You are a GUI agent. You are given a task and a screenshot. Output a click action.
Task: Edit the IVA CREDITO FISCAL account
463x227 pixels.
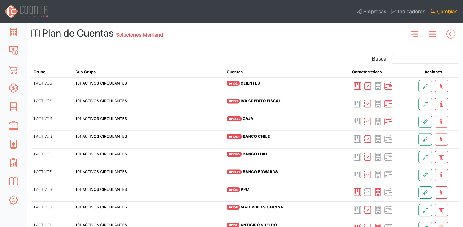[x=425, y=104]
